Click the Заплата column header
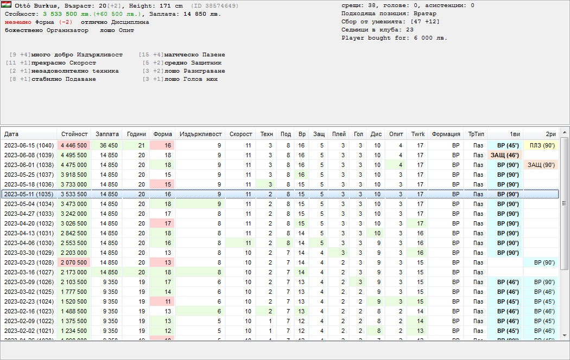 click(107, 134)
